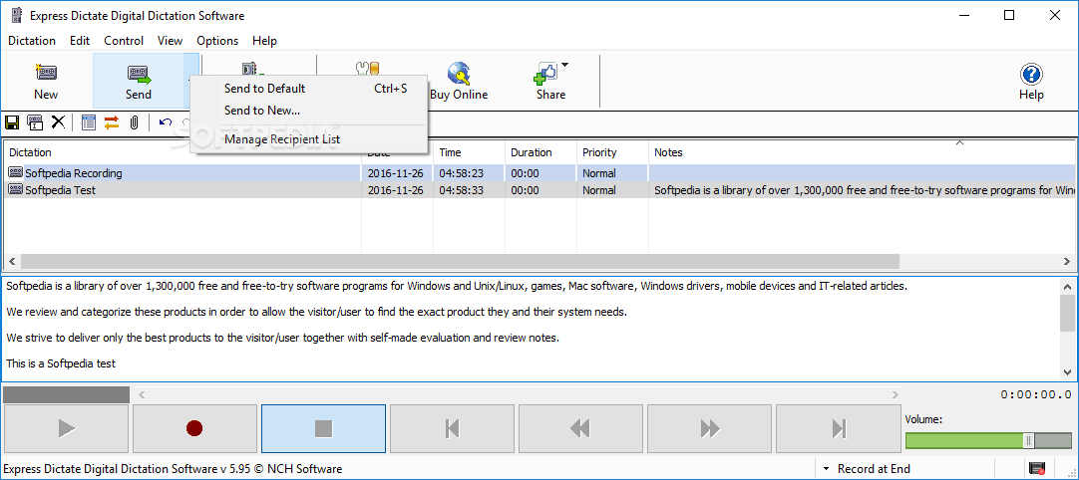Click the dictation position bar above Play
Screen dimensions: 1079x480
click(66, 394)
